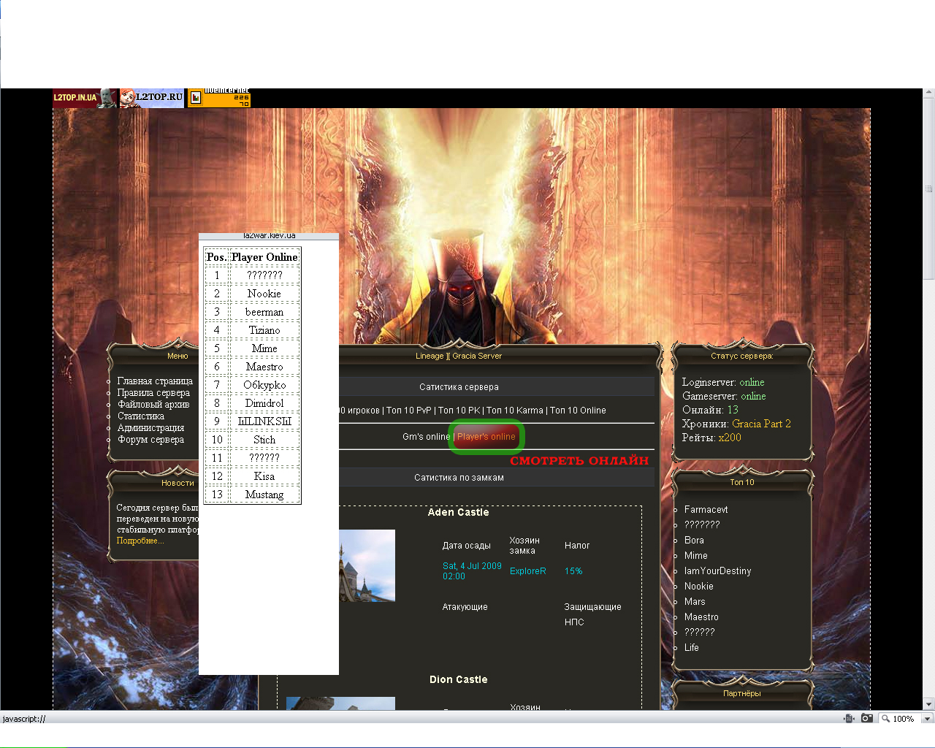This screenshot has width=935, height=748.
Task: Open the zoom level dropdown arrow
Action: [x=927, y=719]
